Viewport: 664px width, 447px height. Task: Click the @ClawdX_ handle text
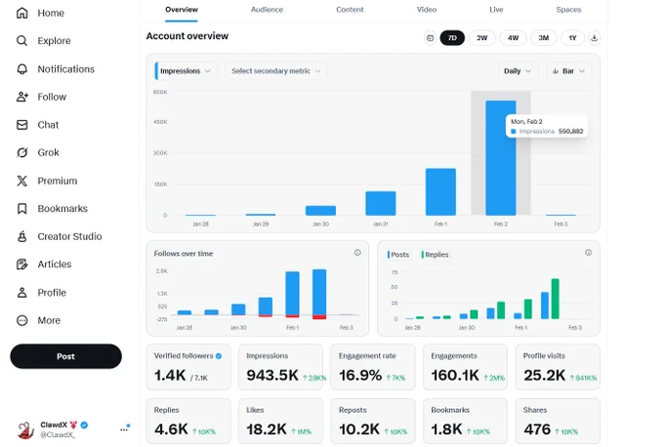tap(58, 434)
